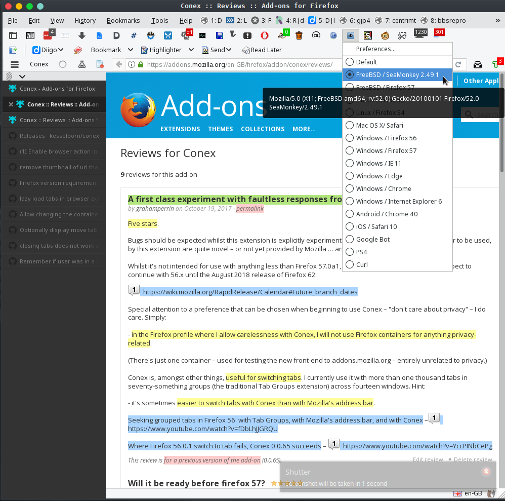Click the Diigo red books icon
This screenshot has height=501, width=505.
[77, 50]
